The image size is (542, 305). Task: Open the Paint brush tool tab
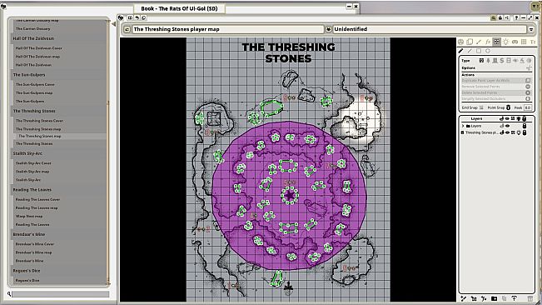click(x=479, y=42)
